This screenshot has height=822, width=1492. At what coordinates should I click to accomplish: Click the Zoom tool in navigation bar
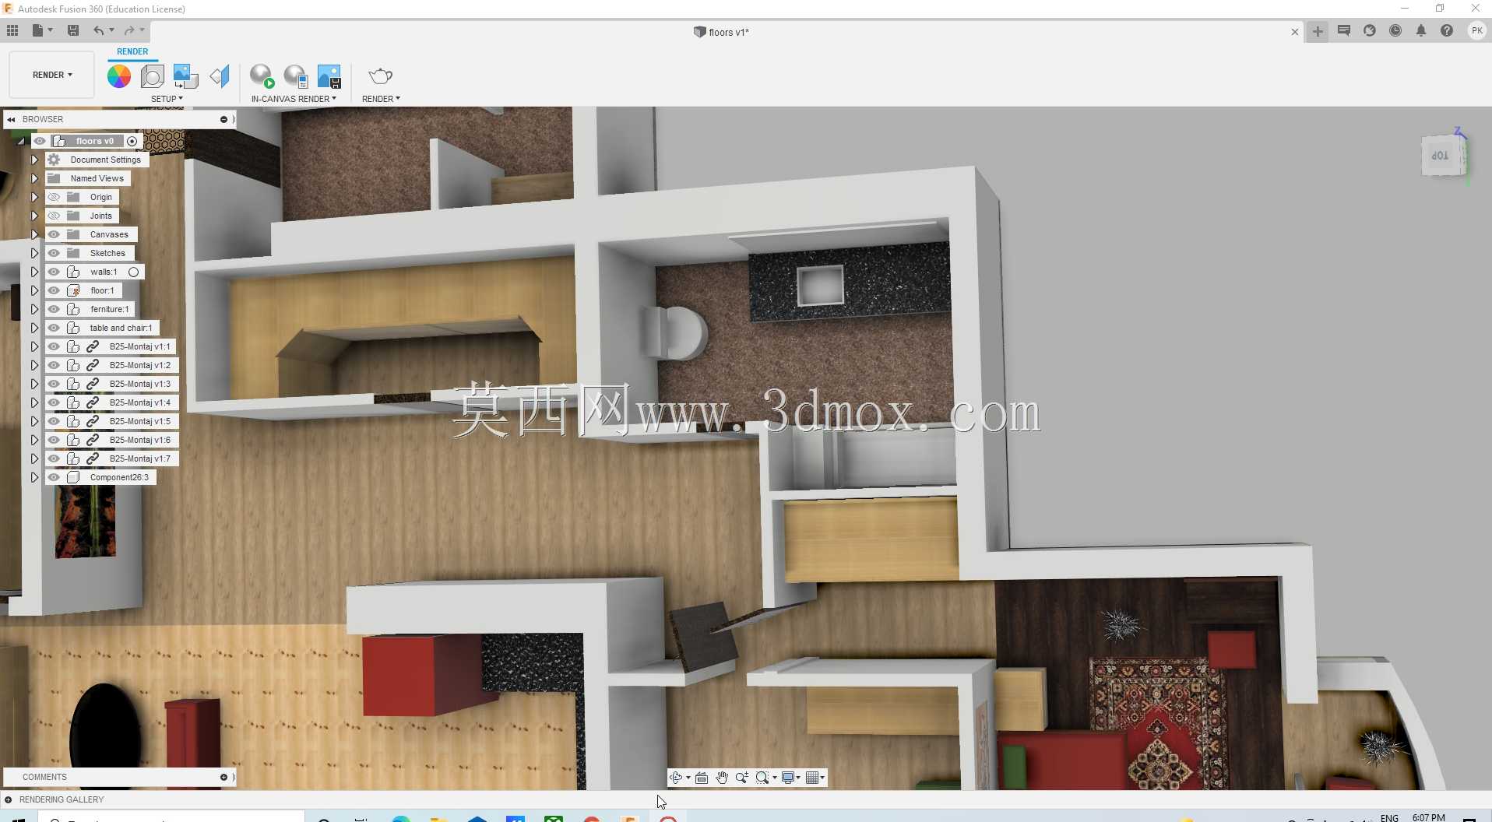[742, 778]
